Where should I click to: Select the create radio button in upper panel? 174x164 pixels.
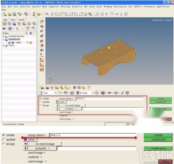pyautogui.click(x=40, y=98)
